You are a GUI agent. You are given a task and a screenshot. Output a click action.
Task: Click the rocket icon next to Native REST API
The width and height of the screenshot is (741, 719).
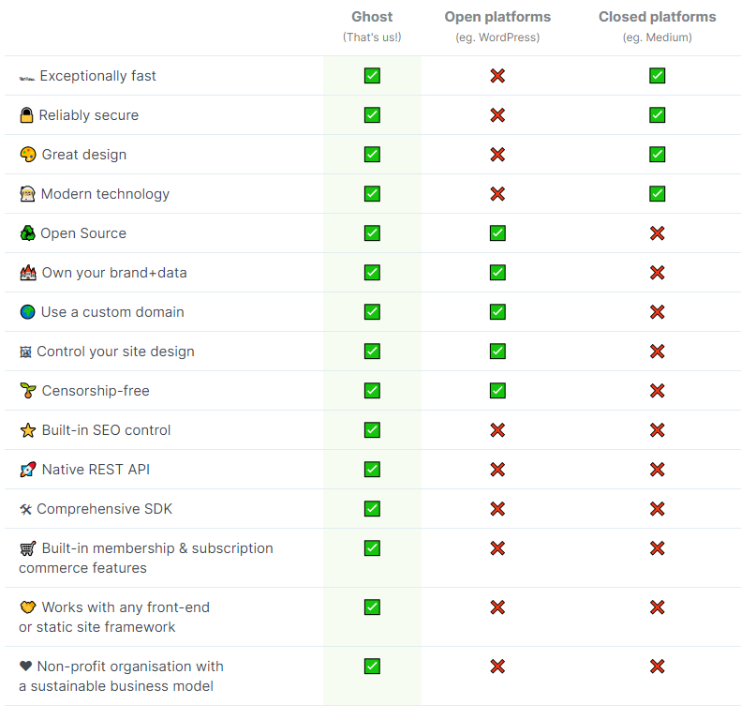tap(28, 470)
